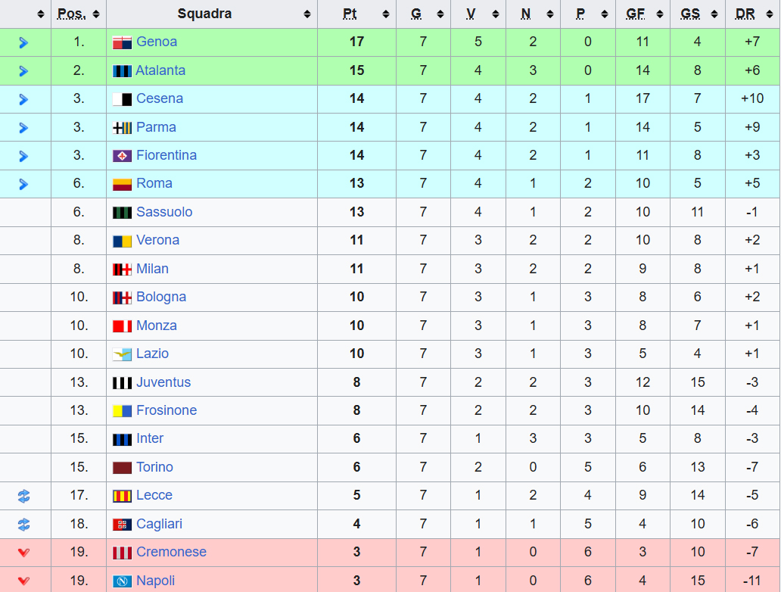Click the playoff arrows icon beside Lecce
Viewport: 781px width, 592px height.
(23, 496)
